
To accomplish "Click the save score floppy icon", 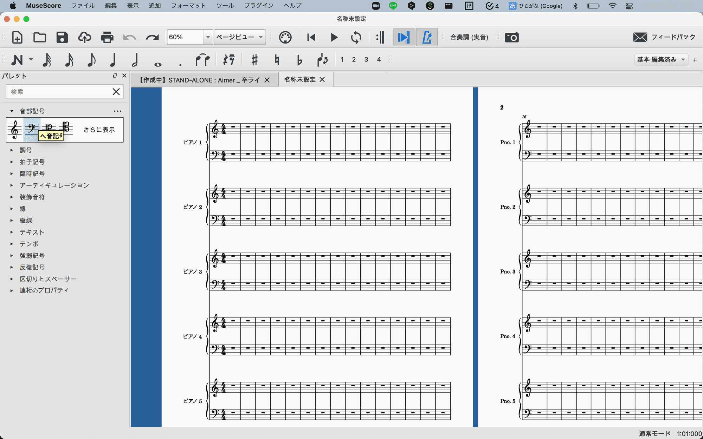I will tap(62, 37).
